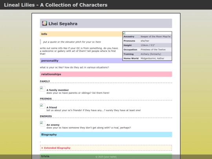Viewport: 212px width, 159px height.
Task: Click 'Priestess of the Twelve' value
Action: (x=153, y=49)
